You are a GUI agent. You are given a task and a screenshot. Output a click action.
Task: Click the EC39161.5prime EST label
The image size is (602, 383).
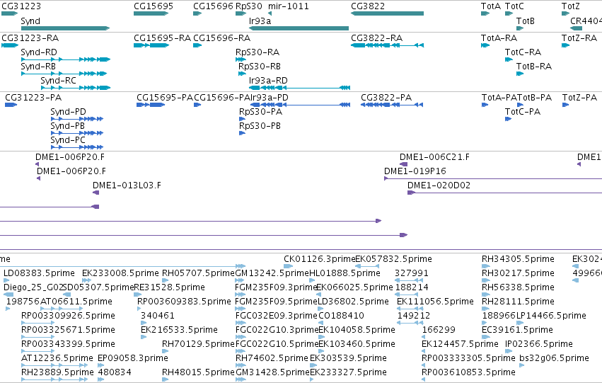[518, 330]
